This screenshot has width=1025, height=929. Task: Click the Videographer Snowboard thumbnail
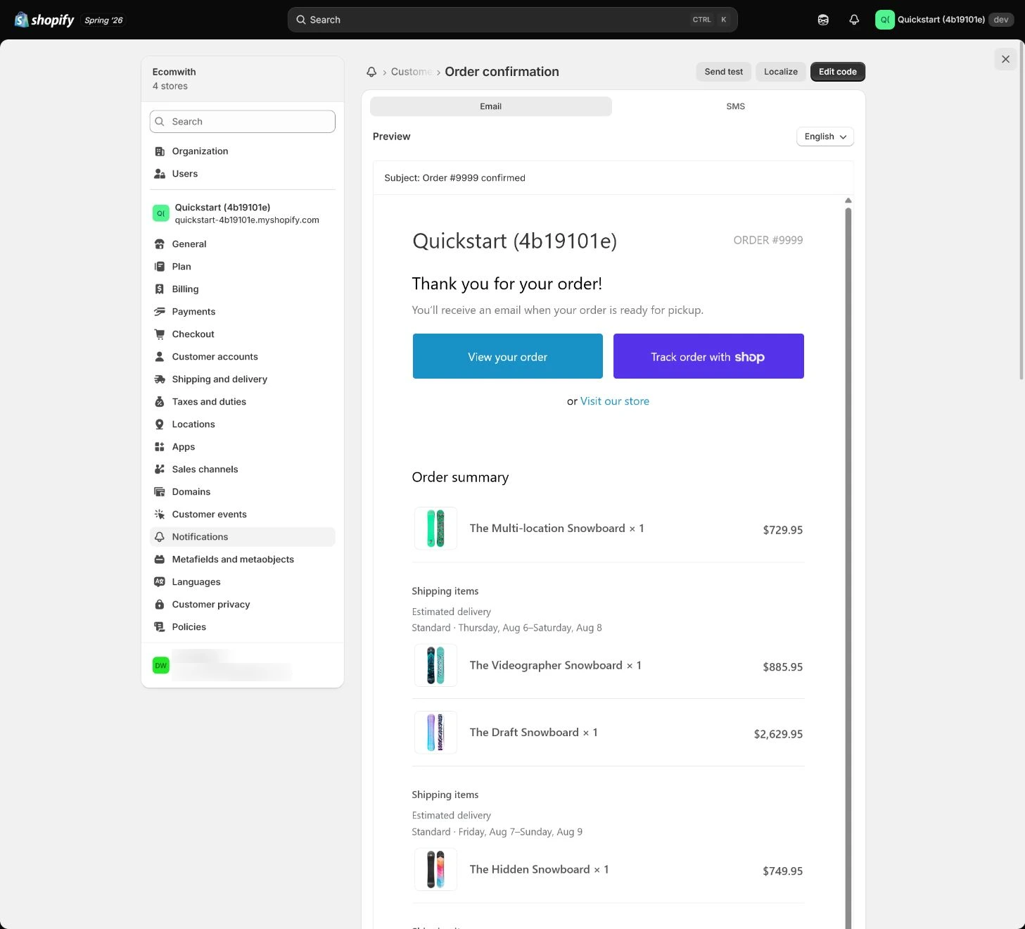435,666
